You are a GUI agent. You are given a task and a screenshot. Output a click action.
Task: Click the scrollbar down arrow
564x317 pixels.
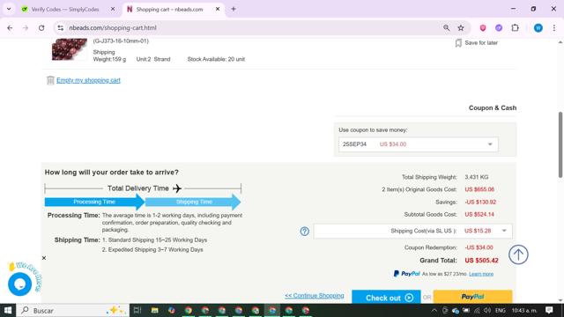click(560, 300)
